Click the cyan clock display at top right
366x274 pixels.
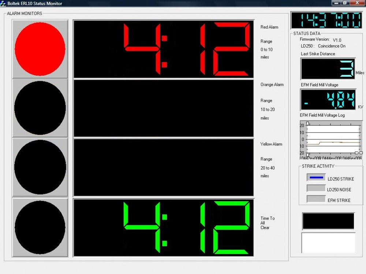coord(326,20)
